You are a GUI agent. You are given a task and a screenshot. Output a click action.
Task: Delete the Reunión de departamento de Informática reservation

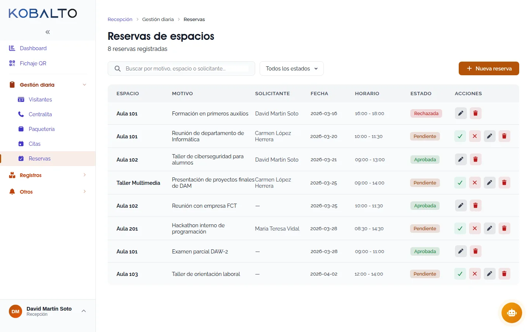pyautogui.click(x=504, y=136)
